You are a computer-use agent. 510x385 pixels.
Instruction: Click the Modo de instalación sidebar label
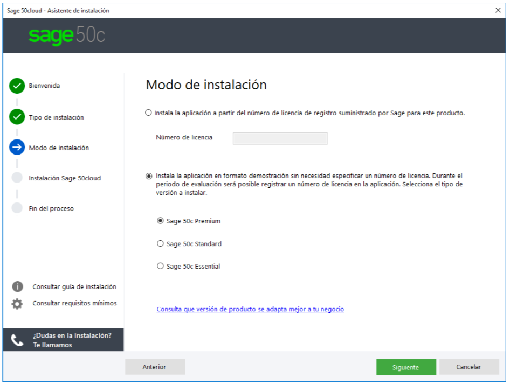click(59, 148)
